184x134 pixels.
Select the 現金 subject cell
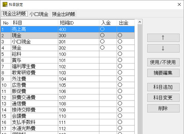point(34,35)
